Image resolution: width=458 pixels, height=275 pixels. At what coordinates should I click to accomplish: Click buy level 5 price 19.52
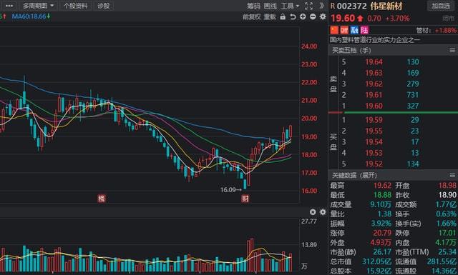pyautogui.click(x=374, y=164)
